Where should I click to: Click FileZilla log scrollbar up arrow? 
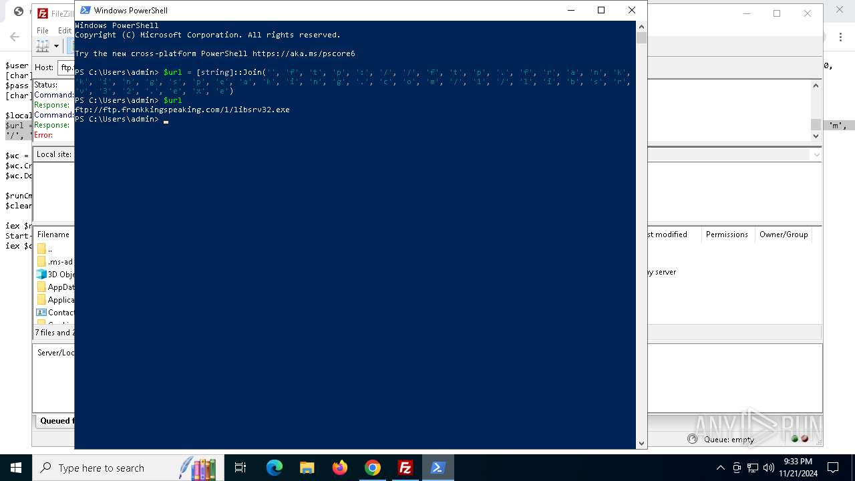[x=816, y=86]
